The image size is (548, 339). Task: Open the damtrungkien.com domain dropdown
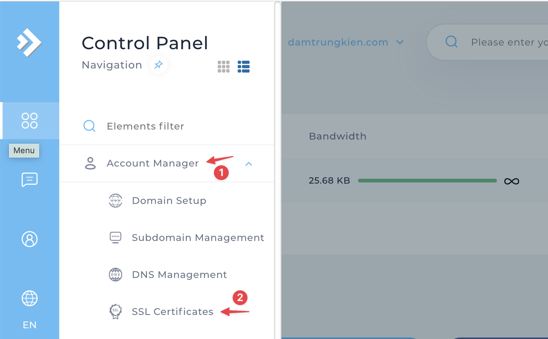(x=345, y=42)
